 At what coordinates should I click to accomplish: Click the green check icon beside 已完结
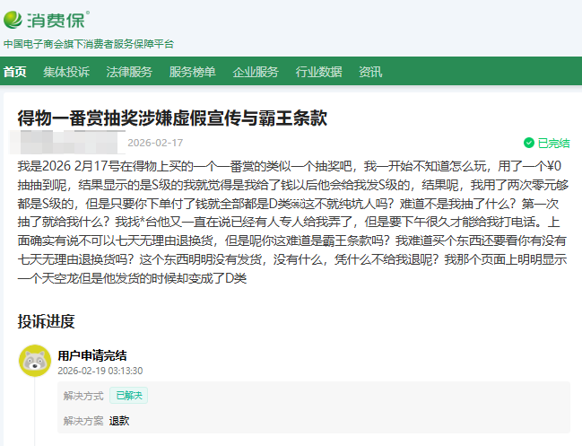(x=529, y=143)
